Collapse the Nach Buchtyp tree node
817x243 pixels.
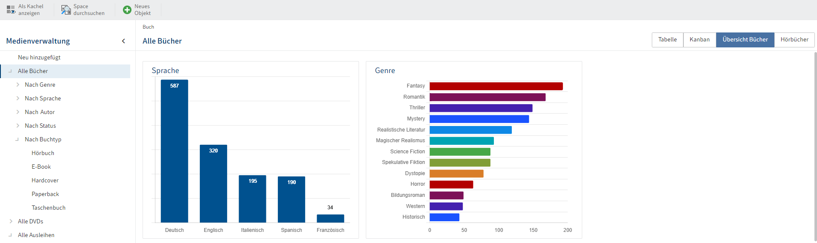click(x=18, y=139)
